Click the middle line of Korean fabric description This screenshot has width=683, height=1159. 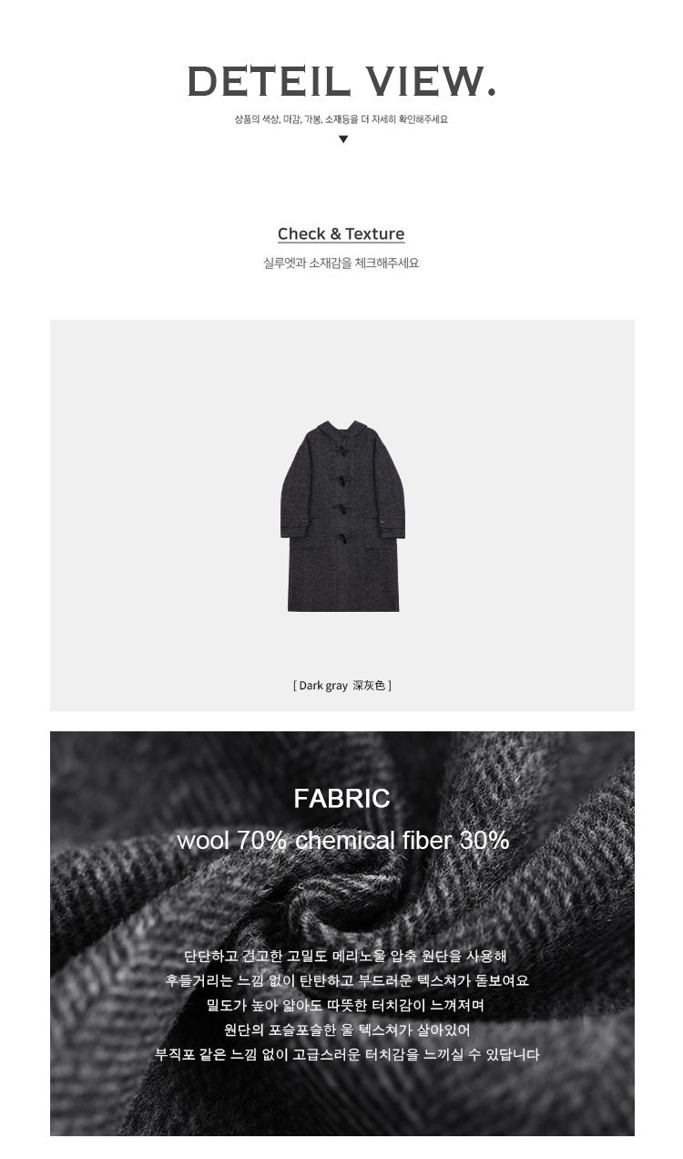(x=345, y=1006)
